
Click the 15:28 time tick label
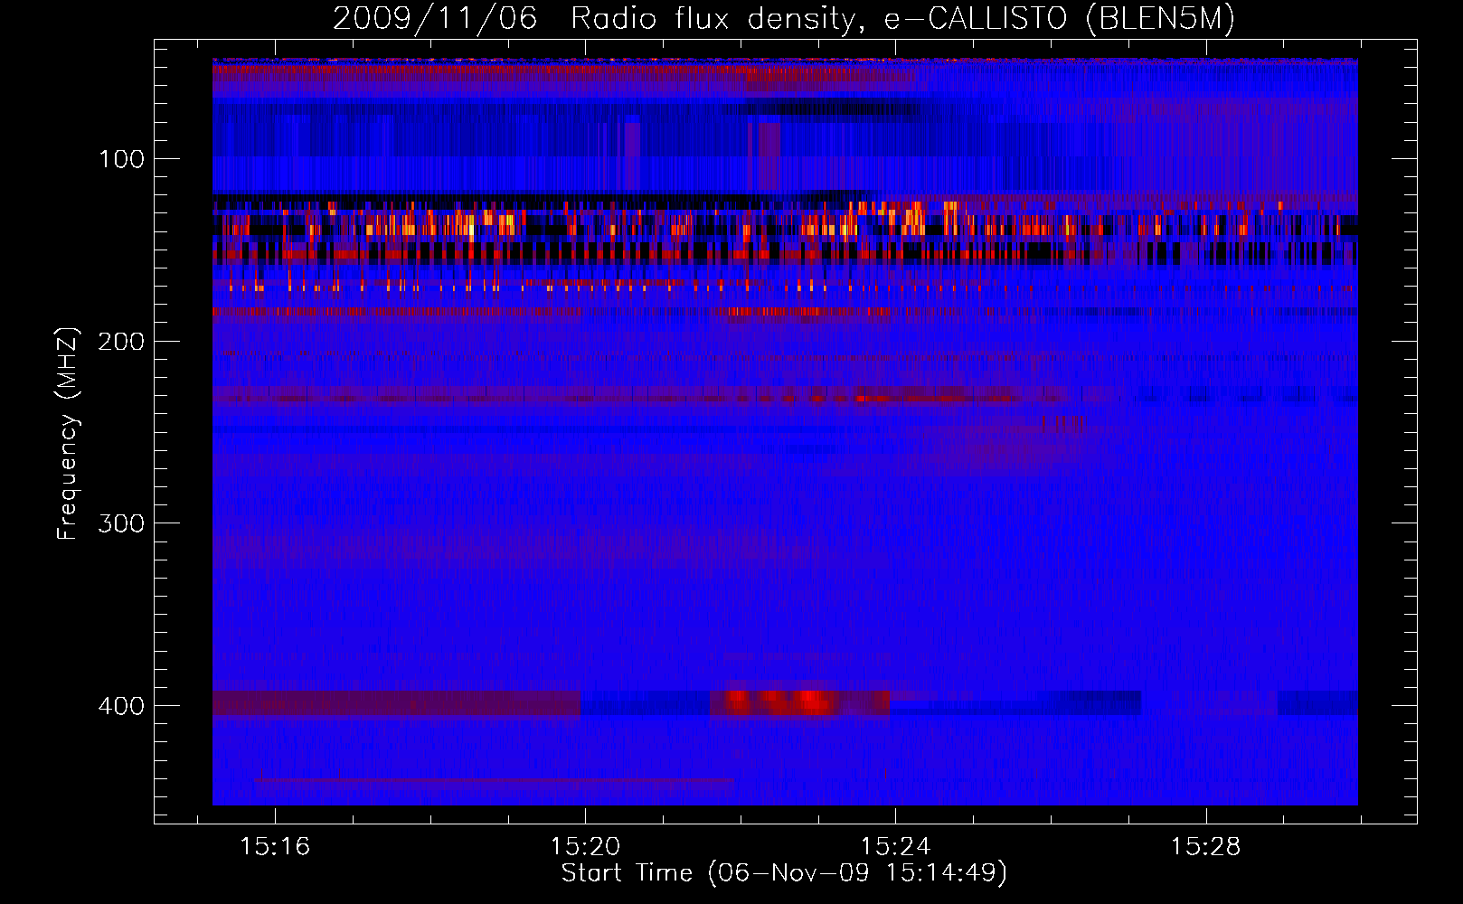[1205, 847]
